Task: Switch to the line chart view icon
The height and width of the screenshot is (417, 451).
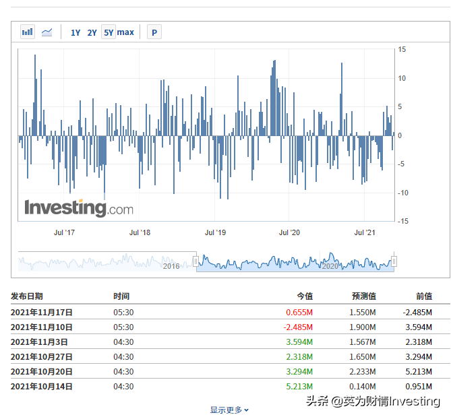Action: pos(47,32)
